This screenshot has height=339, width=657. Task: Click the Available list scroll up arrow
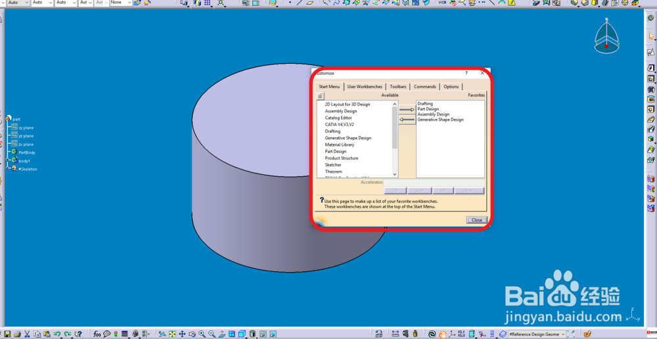395,104
